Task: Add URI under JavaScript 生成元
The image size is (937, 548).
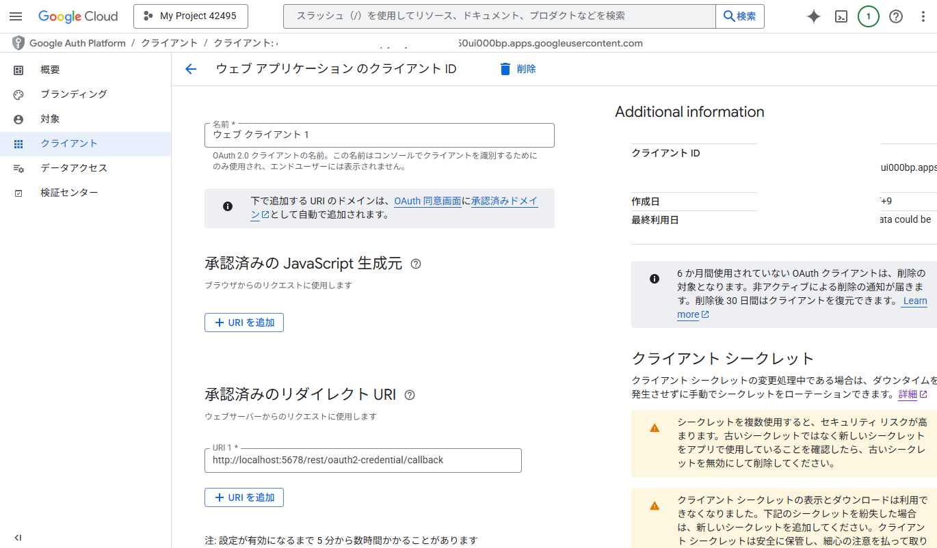Action: pos(244,323)
